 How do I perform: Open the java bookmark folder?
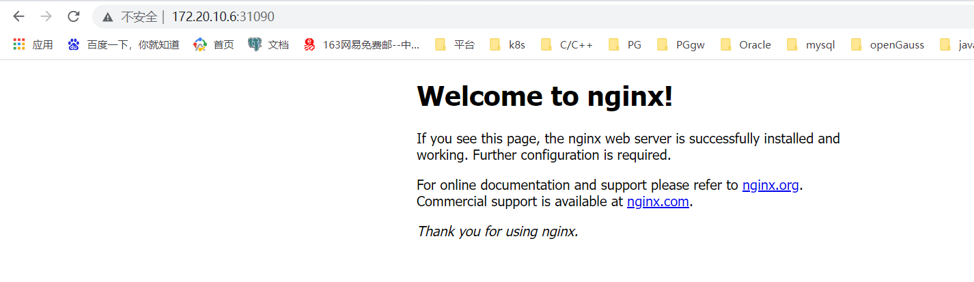point(957,44)
